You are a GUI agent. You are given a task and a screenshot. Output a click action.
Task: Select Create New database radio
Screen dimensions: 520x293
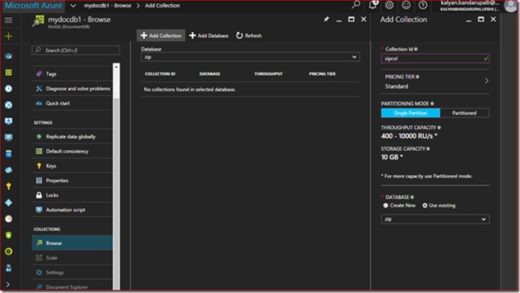tap(385, 205)
